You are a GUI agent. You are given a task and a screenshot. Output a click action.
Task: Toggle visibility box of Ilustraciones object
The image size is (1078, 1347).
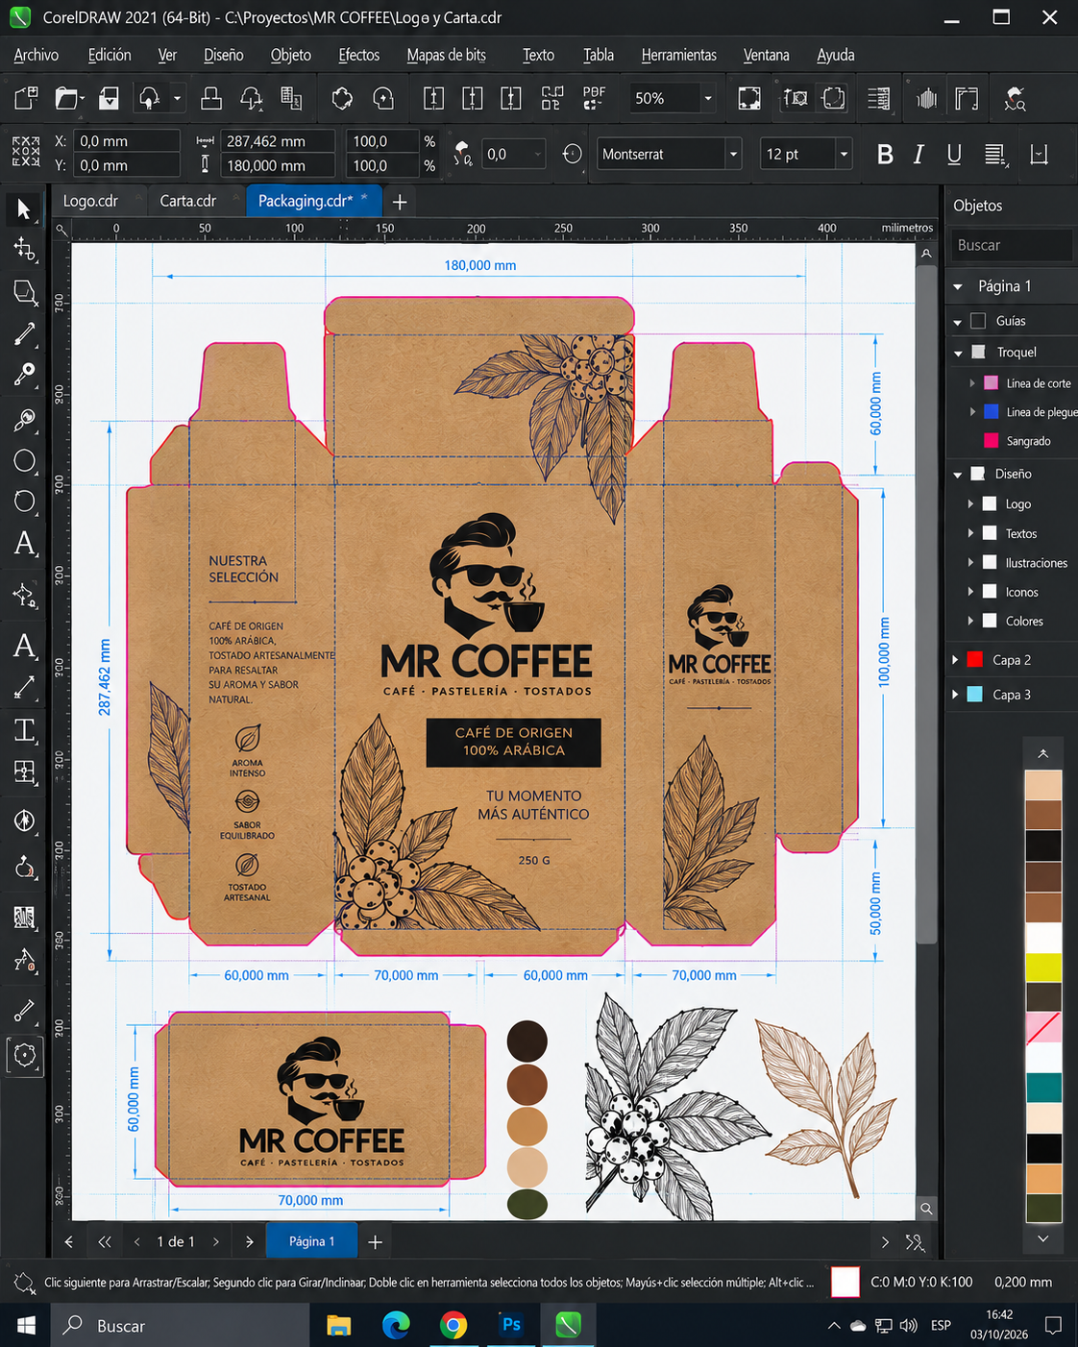(x=990, y=562)
